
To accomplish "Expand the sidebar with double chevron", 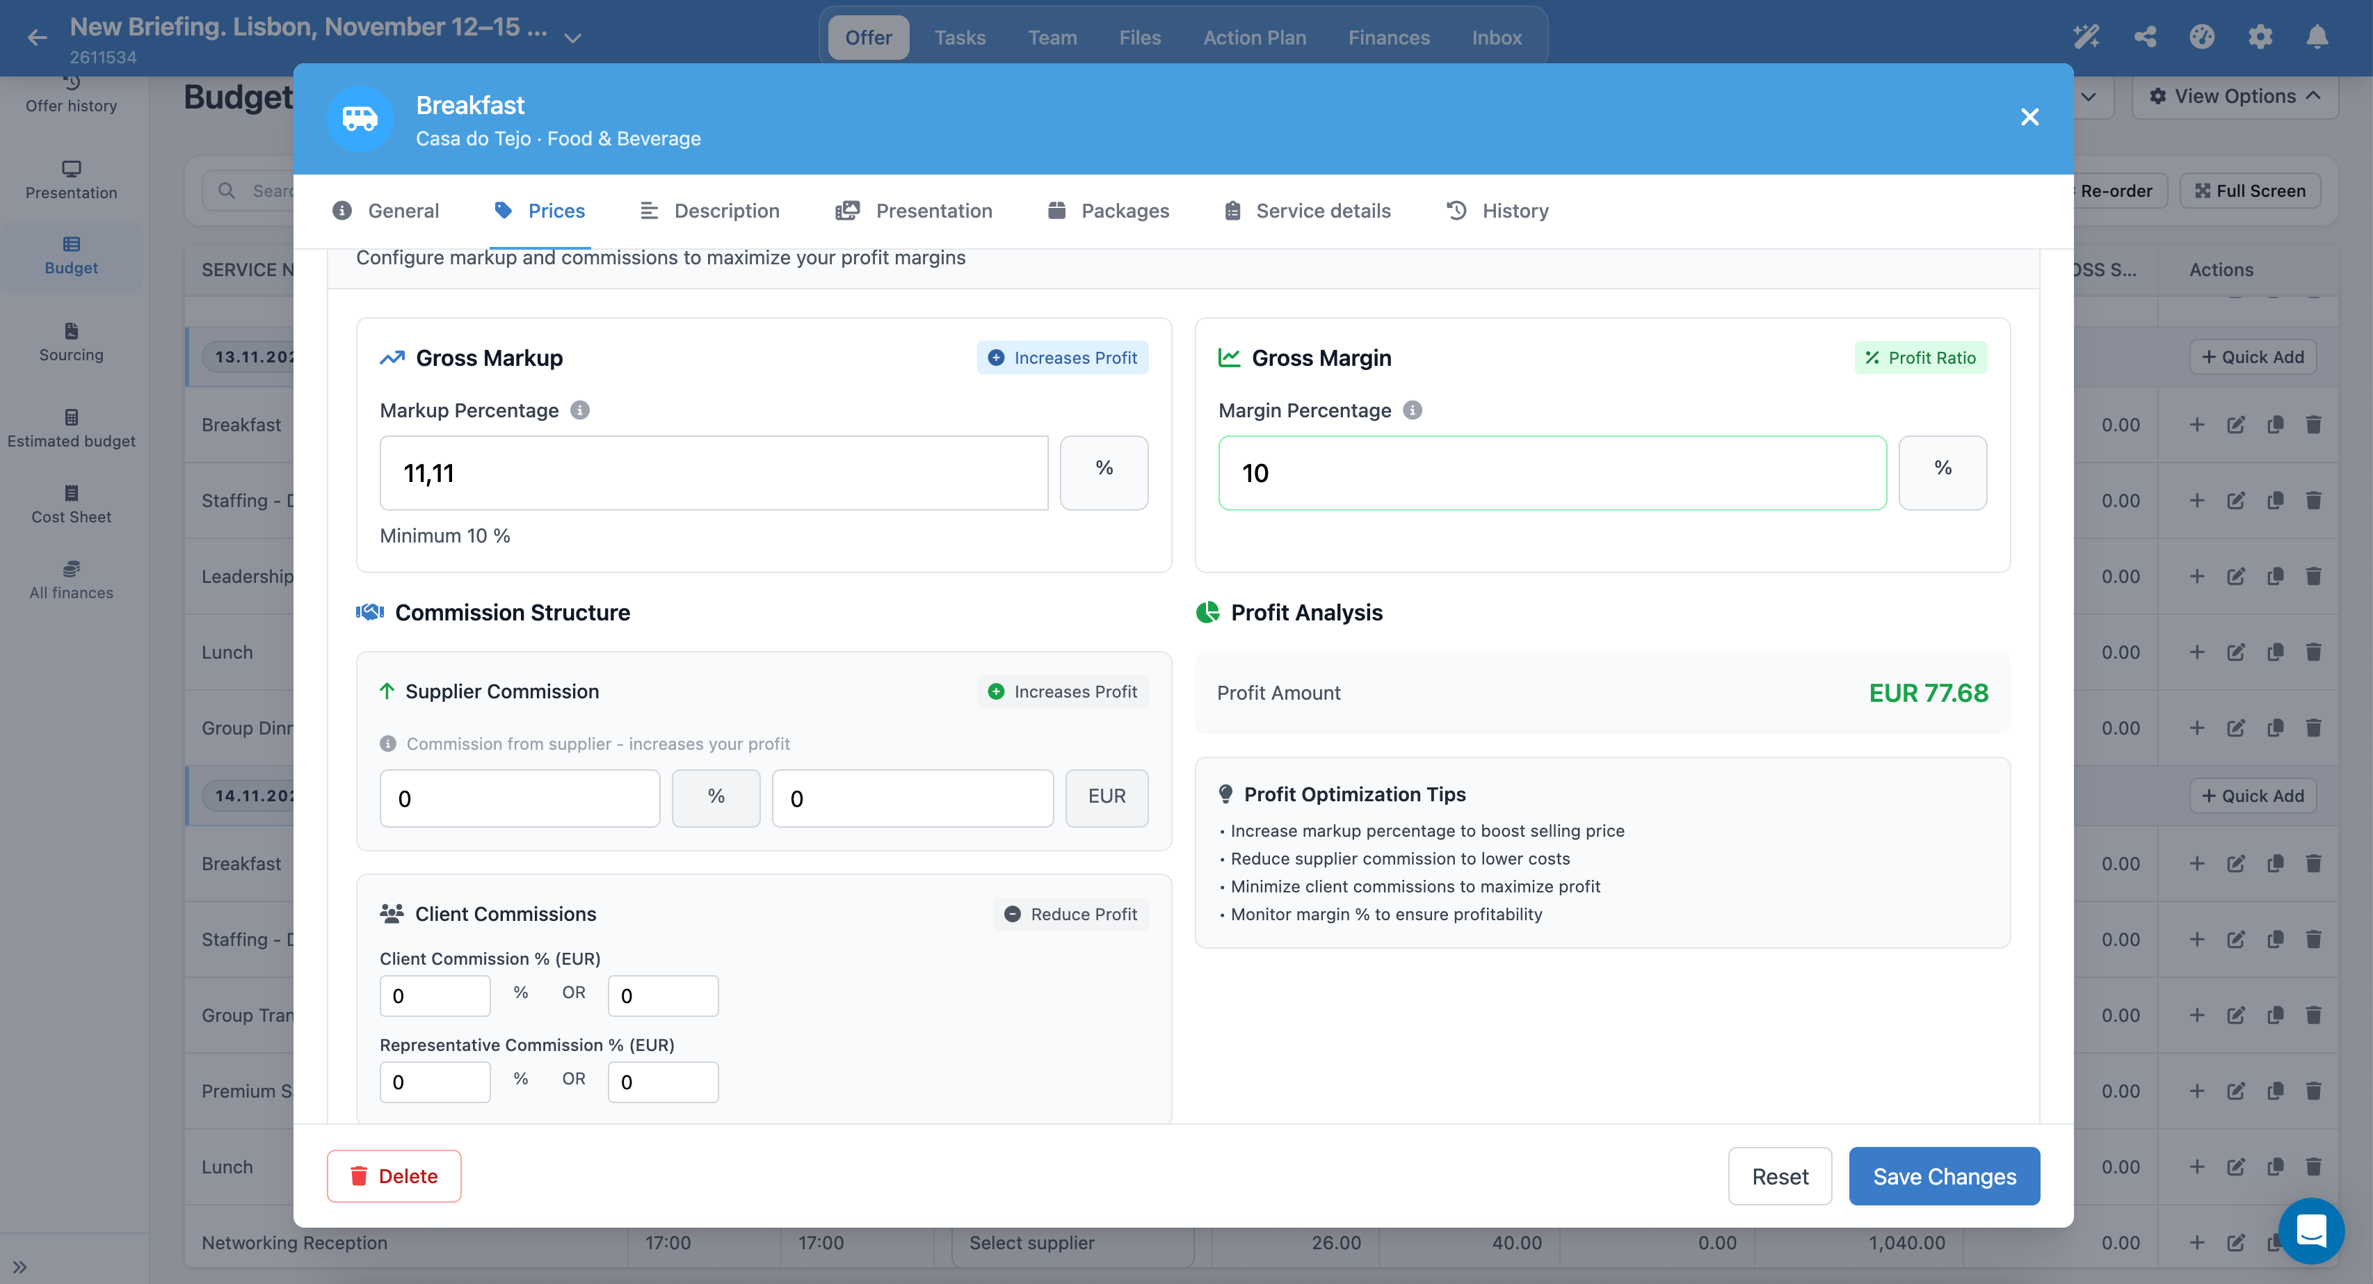I will (19, 1267).
